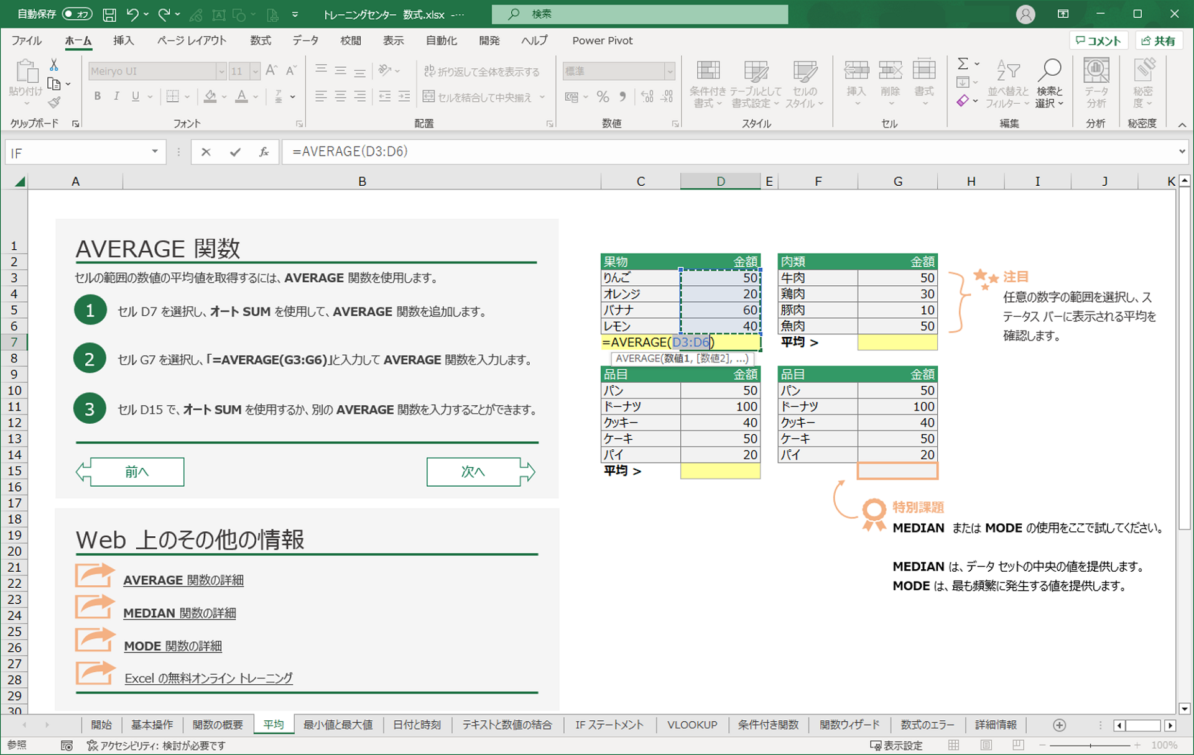The image size is (1194, 755).
Task: Click the Font color A swatch
Action: point(242,97)
